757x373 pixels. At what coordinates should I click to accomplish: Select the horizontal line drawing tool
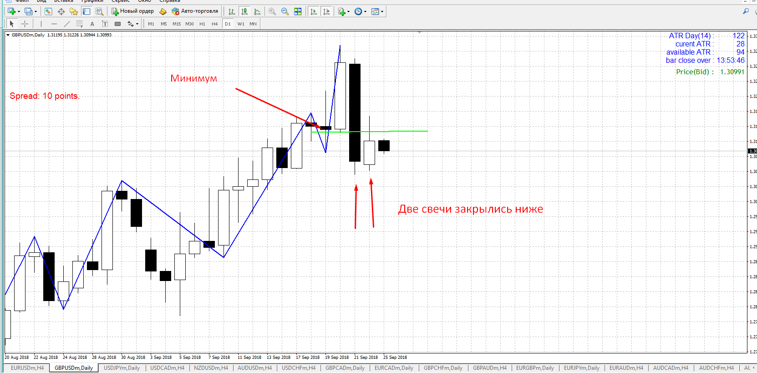pyautogui.click(x=54, y=24)
